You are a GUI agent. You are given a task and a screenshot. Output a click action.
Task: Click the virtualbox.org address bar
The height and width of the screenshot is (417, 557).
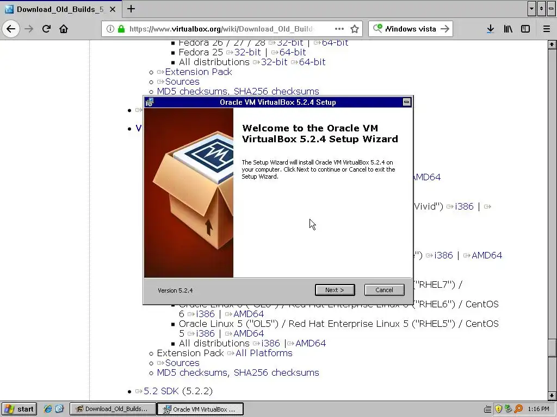tap(221, 29)
